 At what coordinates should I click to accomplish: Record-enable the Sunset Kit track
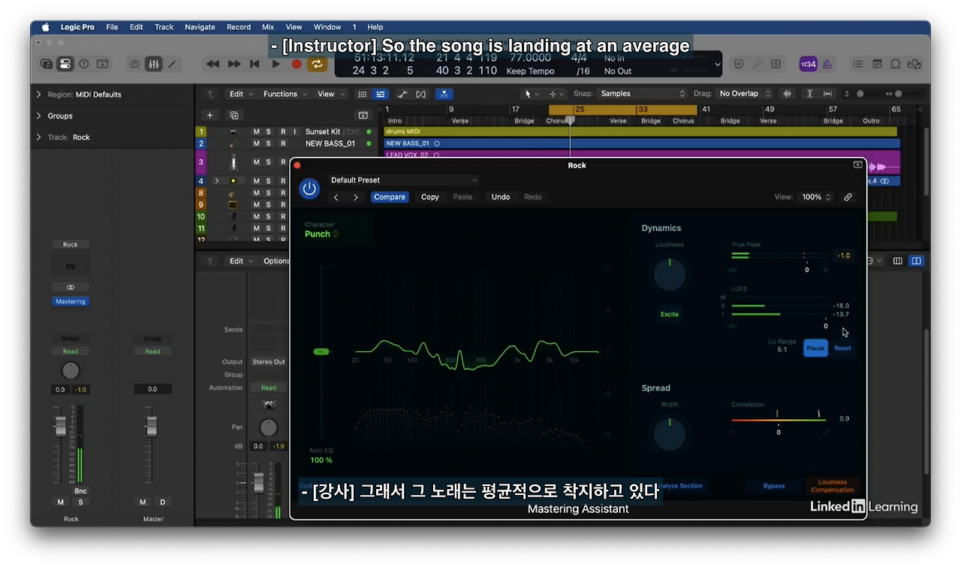283,132
